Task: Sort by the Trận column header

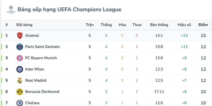Action: 90,25
